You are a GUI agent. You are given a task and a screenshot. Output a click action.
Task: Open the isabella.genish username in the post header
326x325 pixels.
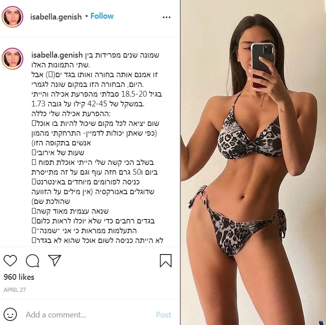[x=56, y=17]
